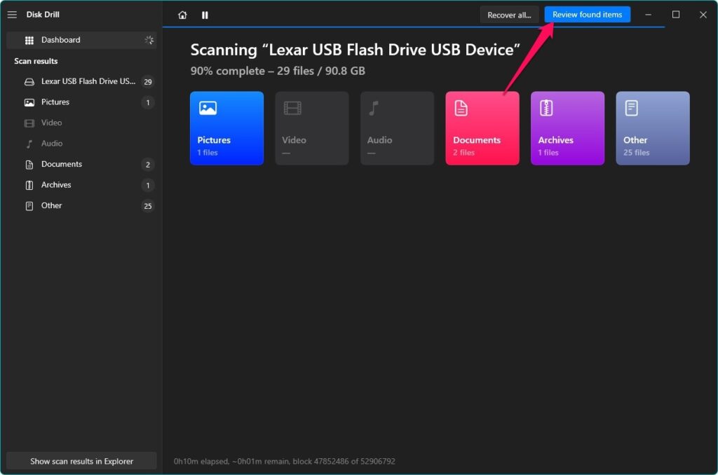Select Documents in the sidebar
Image resolution: width=718 pixels, height=475 pixels.
click(62, 164)
